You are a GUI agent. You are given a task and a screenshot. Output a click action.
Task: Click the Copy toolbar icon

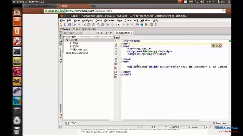(x=88, y=25)
